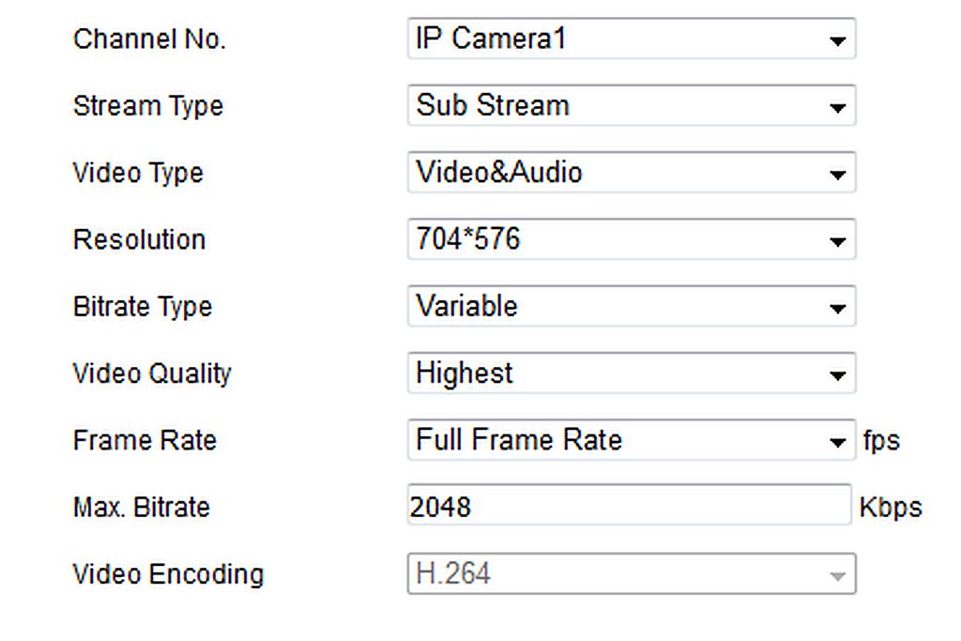Click the Video Quality label text
Image resolution: width=961 pixels, height=641 pixels.
[x=152, y=374]
